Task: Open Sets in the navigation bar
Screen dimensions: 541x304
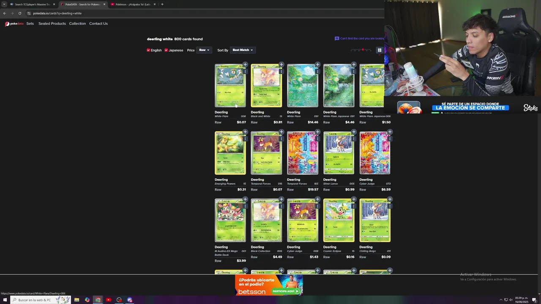Action: [x=30, y=24]
